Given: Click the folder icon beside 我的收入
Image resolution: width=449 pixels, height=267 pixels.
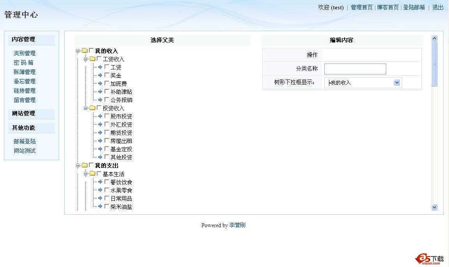Looking at the screenshot, I should point(85,51).
